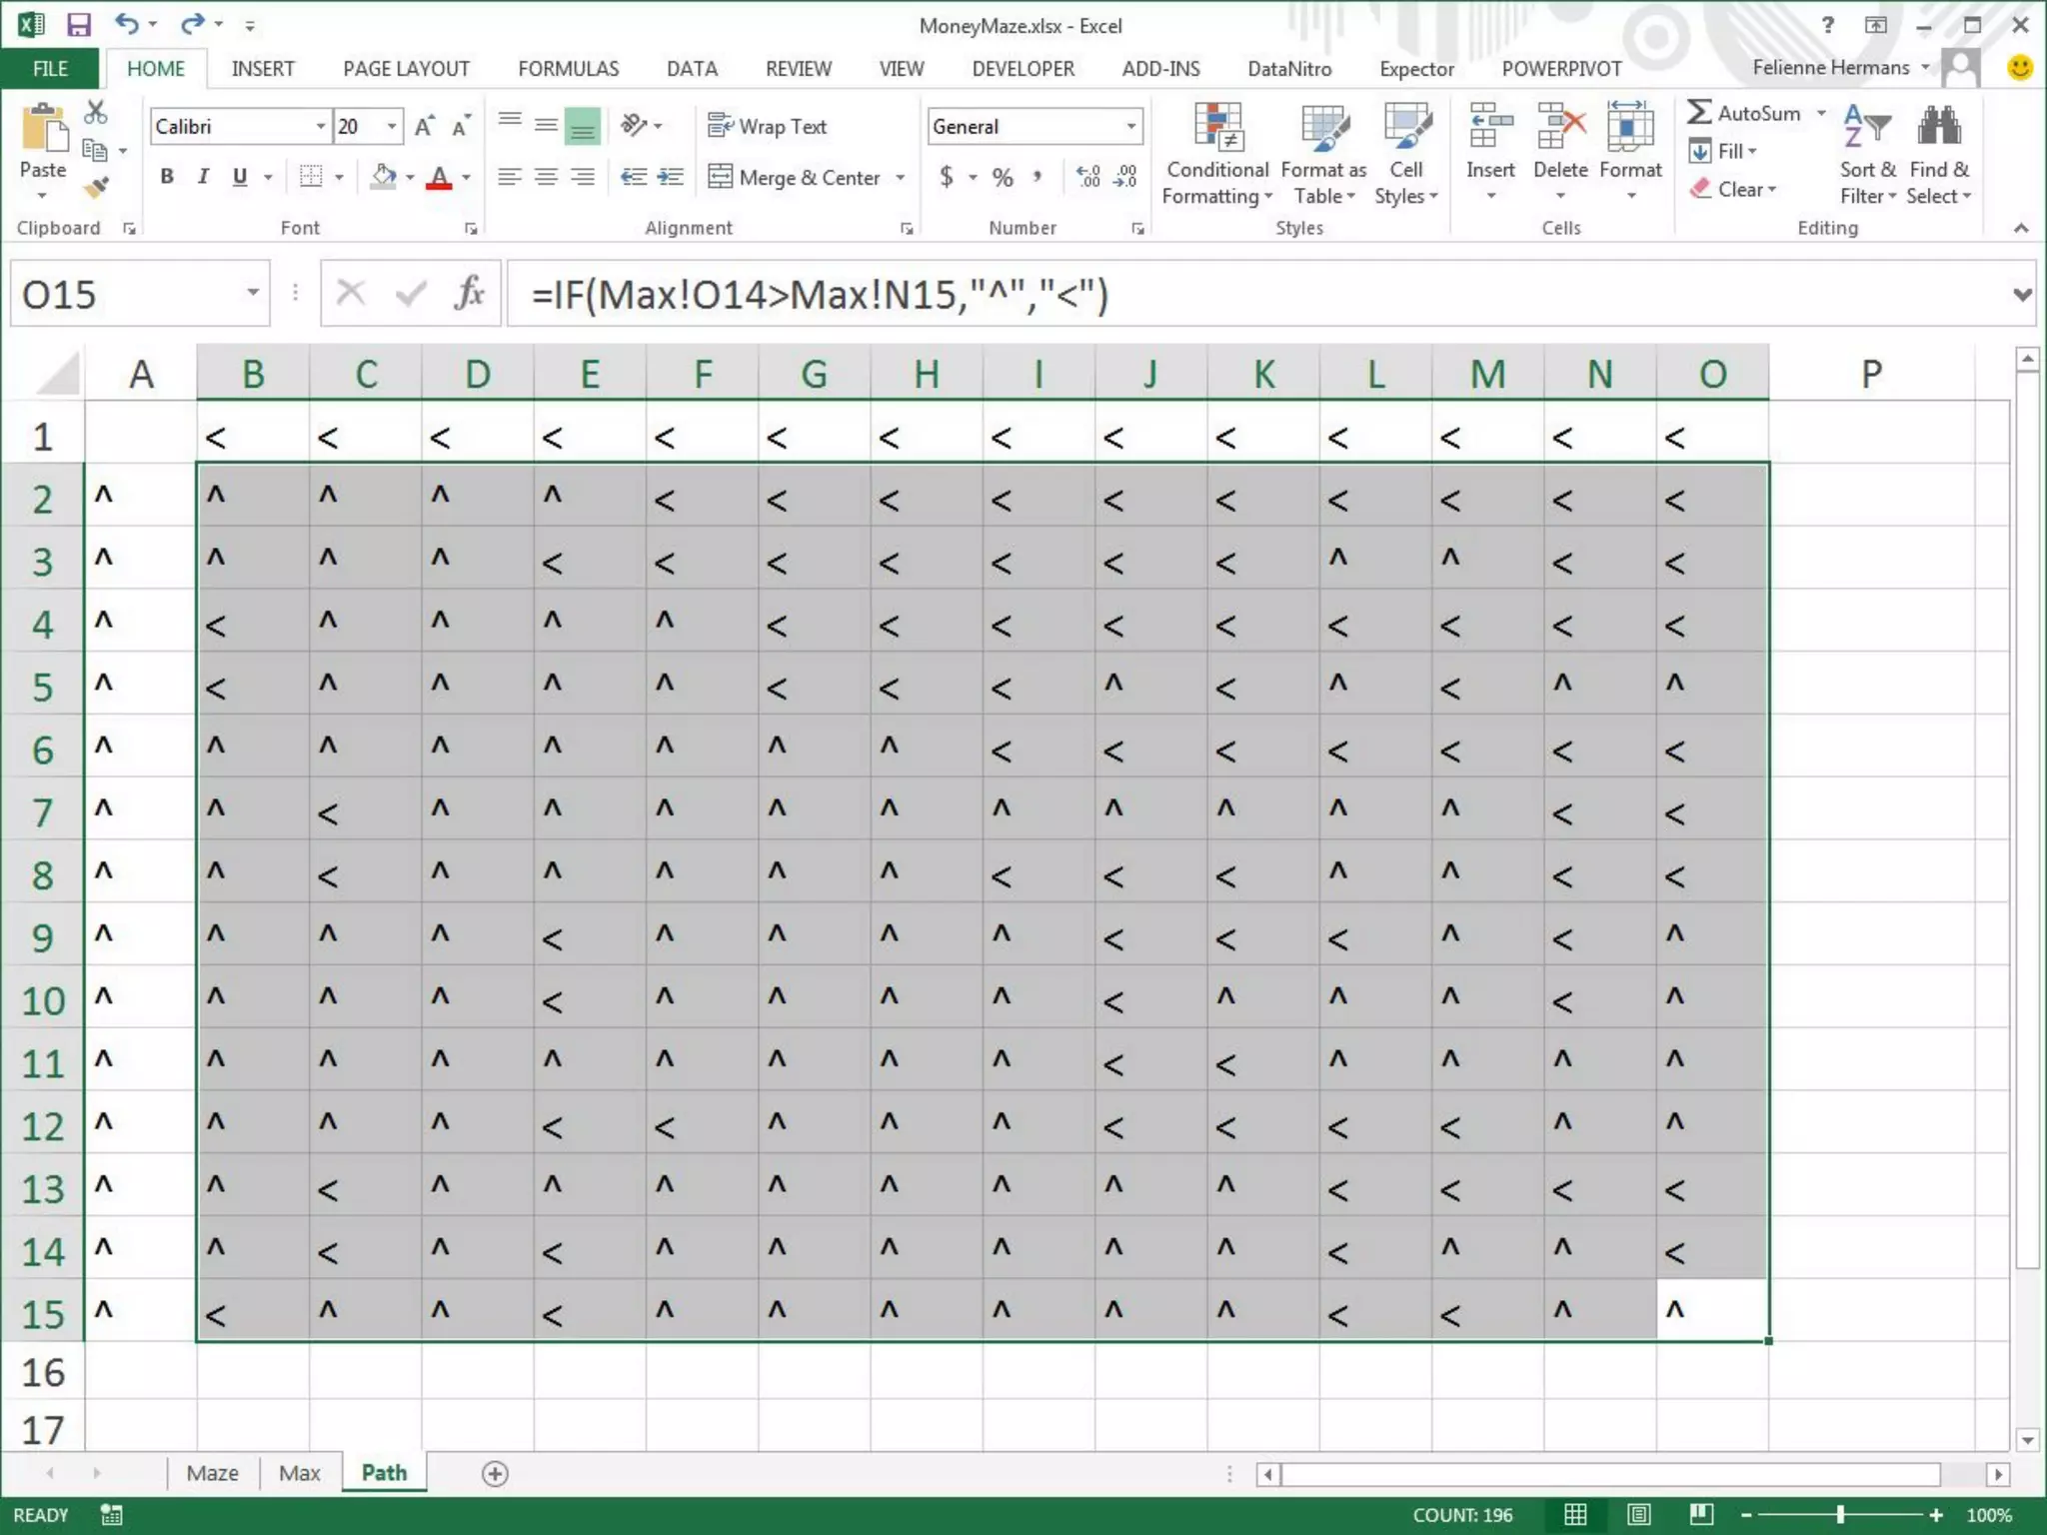Switch to Page Layout view in status bar
The height and width of the screenshot is (1535, 2047).
(x=1638, y=1515)
